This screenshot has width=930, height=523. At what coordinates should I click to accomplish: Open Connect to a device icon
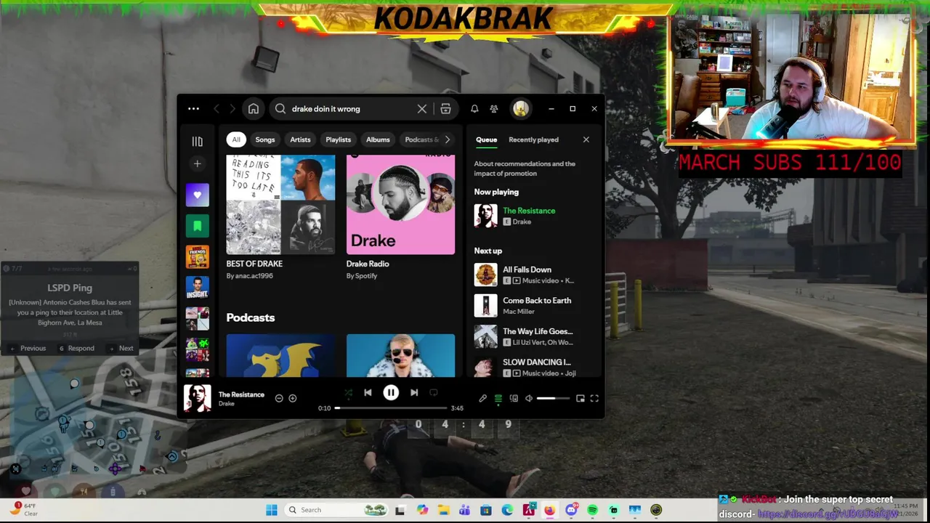514,398
